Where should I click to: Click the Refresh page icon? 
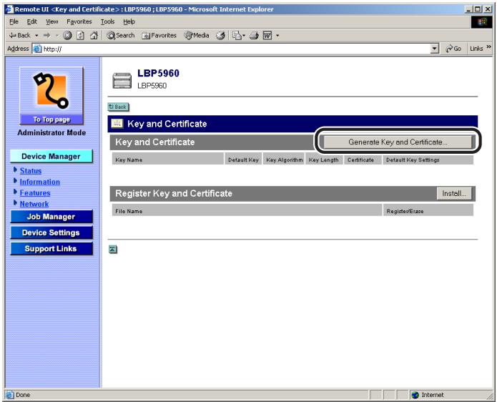click(x=81, y=36)
